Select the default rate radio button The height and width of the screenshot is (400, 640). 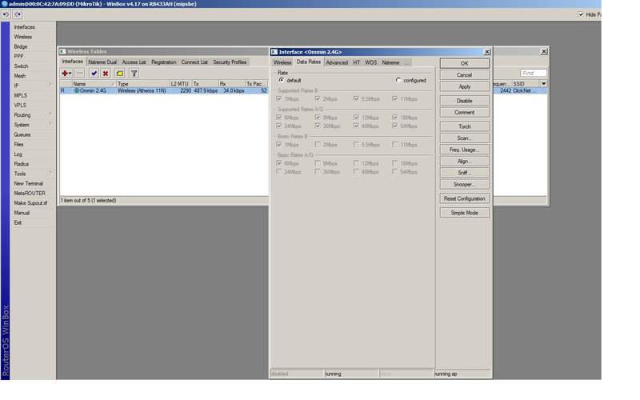click(282, 80)
